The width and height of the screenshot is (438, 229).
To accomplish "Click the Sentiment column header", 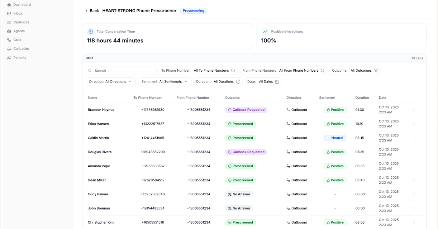I will pos(327,98).
